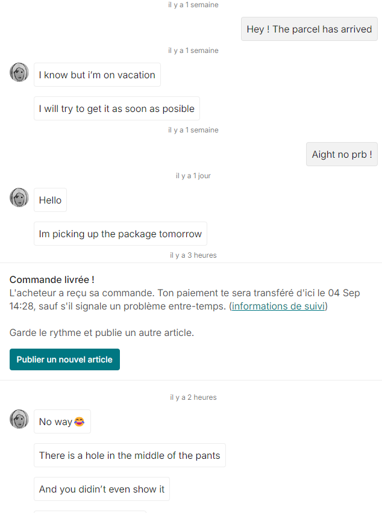Click the Aight no prb ! reply bubble
Screen dimensions: 382x513
pos(342,154)
